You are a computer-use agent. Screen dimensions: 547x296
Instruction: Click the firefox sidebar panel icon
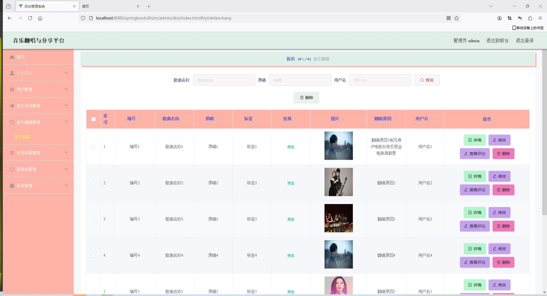click(x=9, y=6)
